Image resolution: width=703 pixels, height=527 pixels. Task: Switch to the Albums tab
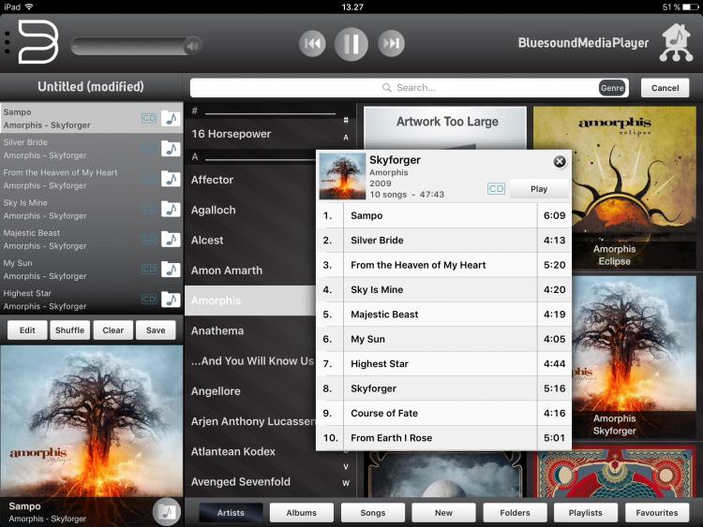pyautogui.click(x=301, y=513)
